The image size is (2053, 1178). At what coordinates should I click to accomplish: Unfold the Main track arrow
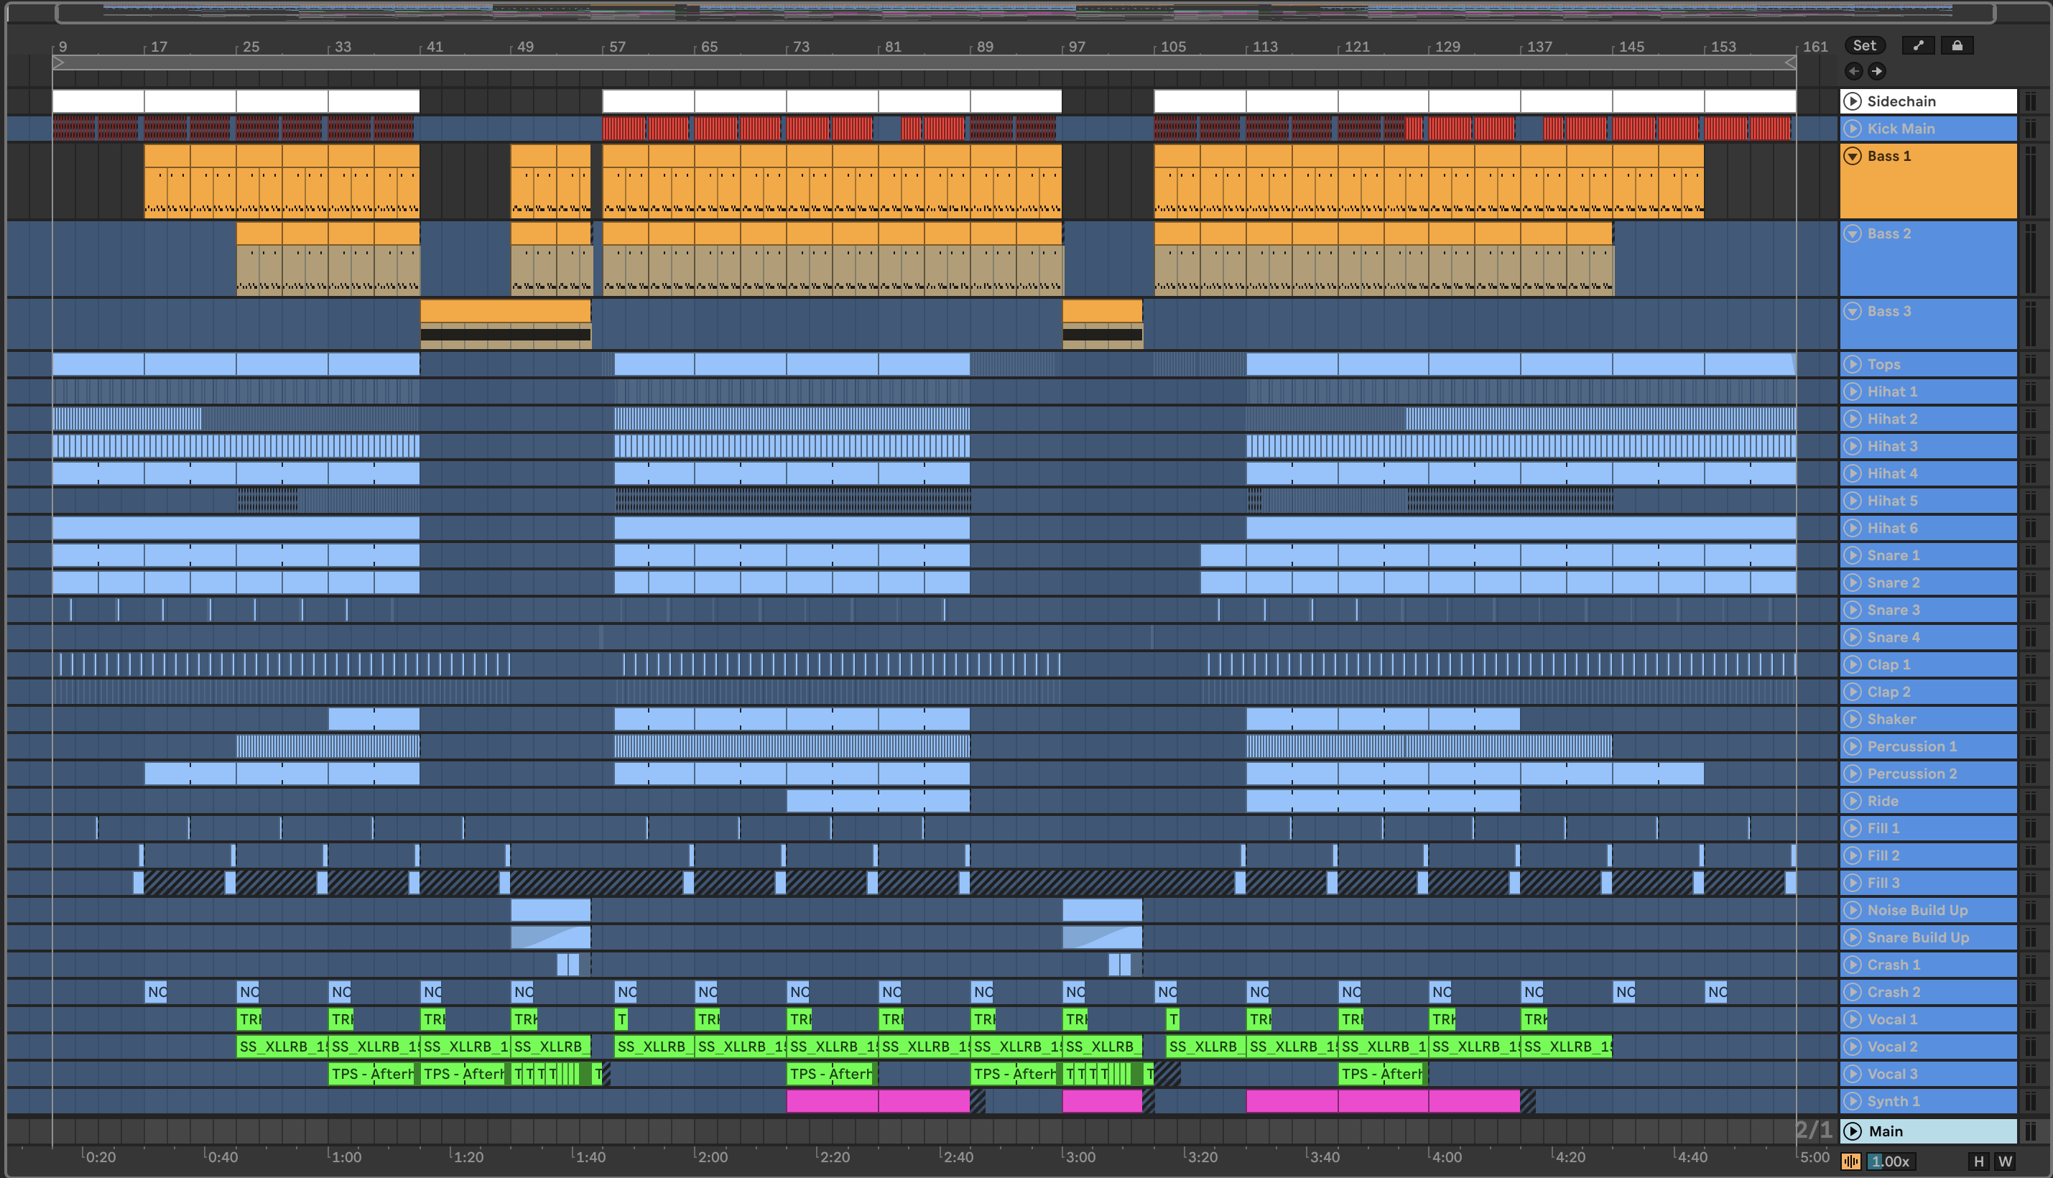(1853, 1131)
